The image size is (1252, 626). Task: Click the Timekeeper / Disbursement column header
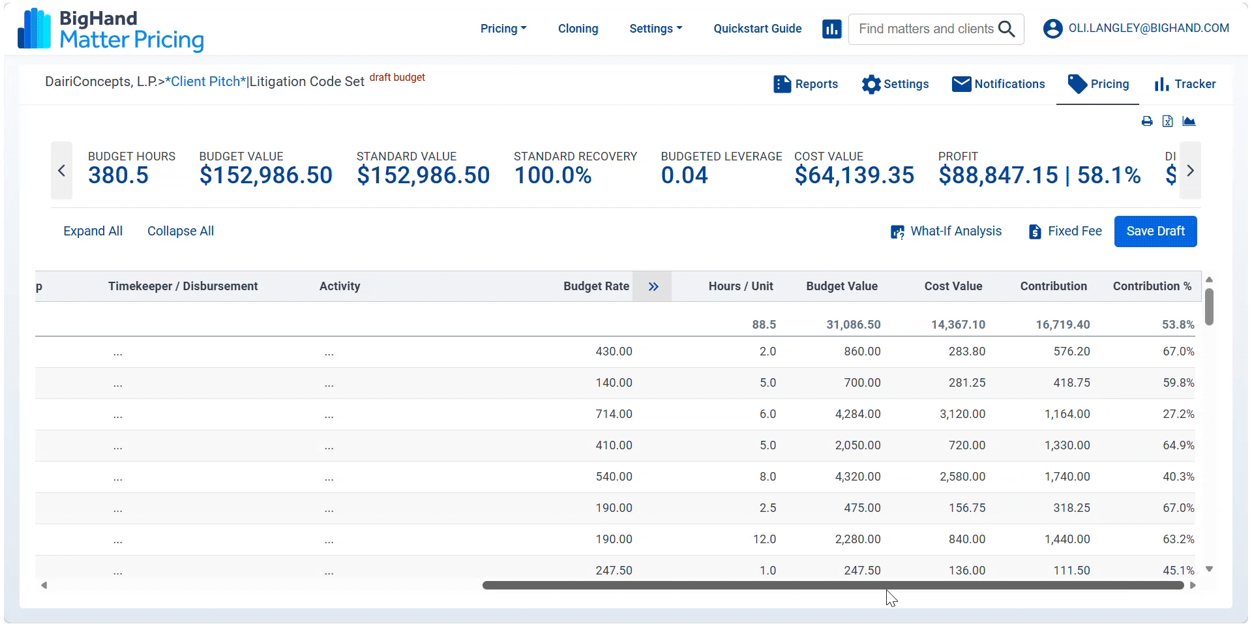(x=183, y=286)
